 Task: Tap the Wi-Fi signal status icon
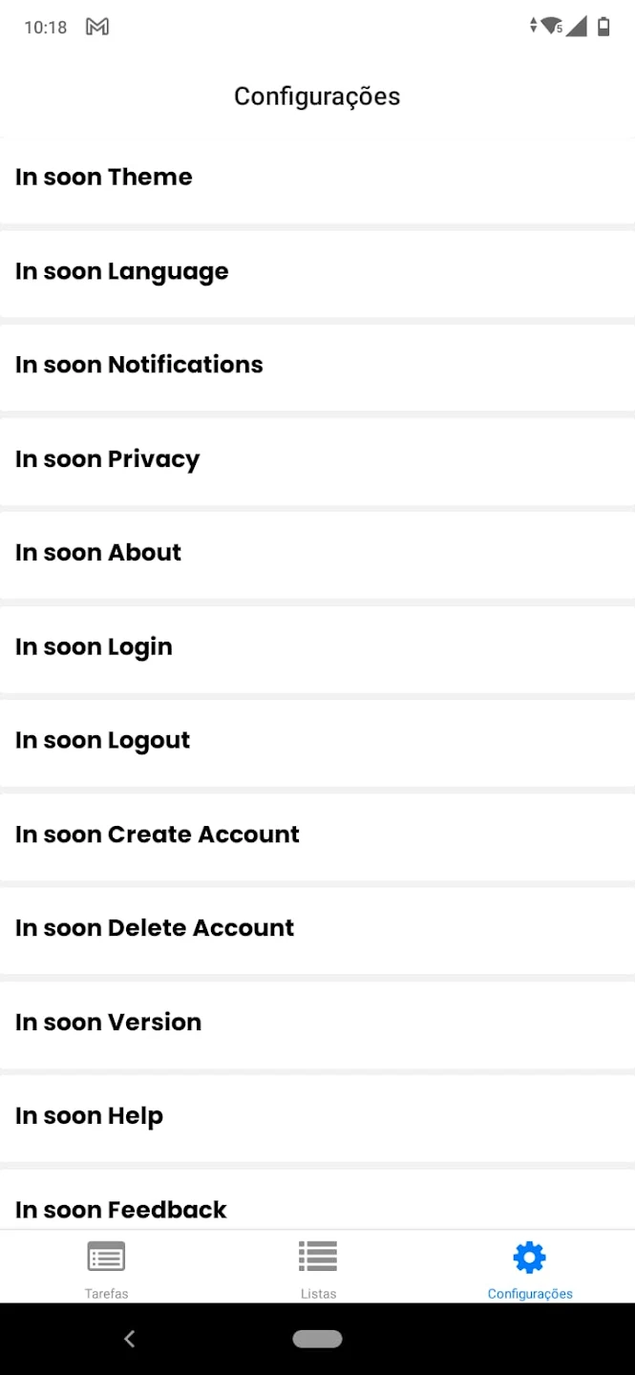click(551, 27)
